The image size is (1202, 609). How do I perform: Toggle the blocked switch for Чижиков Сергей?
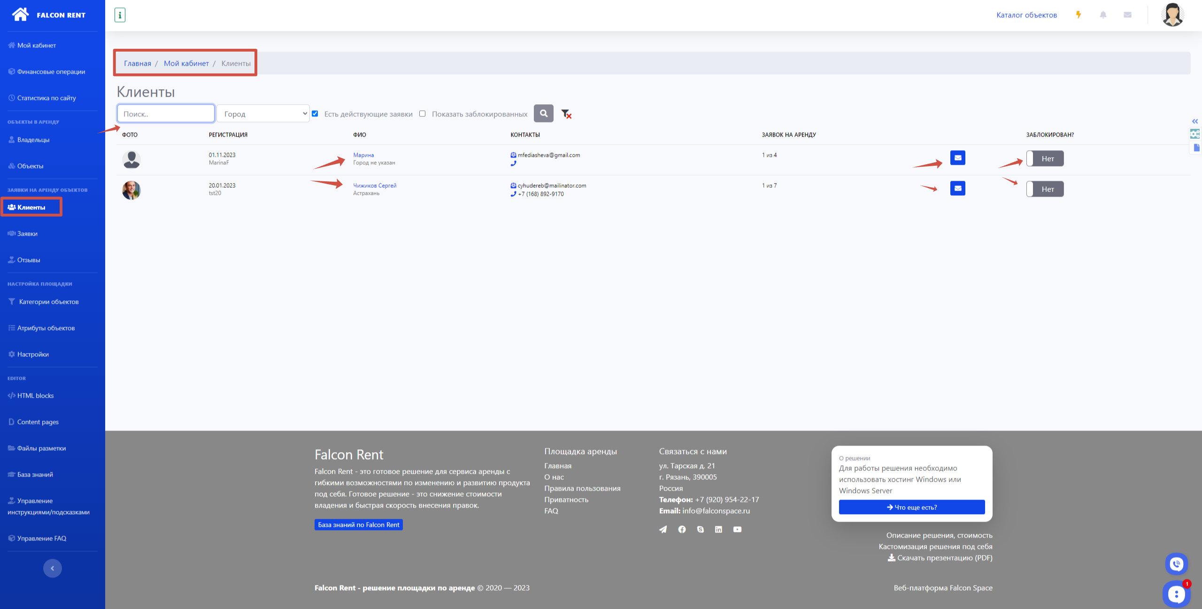pos(1044,189)
